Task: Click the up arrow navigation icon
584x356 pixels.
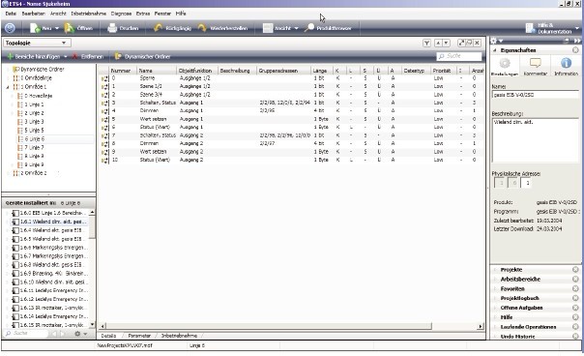Action: click(x=438, y=44)
